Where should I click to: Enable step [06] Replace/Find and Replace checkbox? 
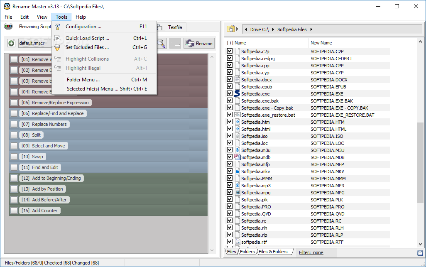coord(14,113)
